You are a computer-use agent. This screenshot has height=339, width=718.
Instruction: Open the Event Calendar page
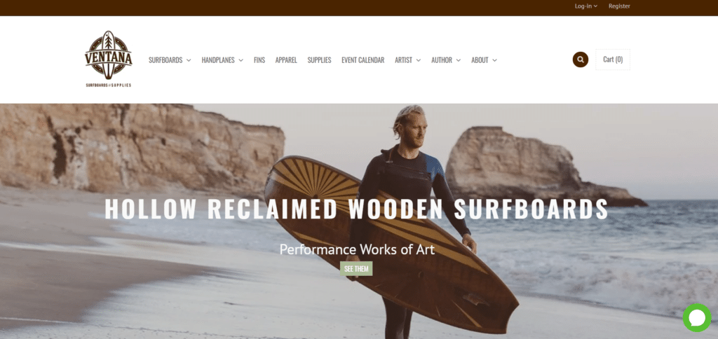[x=363, y=60]
